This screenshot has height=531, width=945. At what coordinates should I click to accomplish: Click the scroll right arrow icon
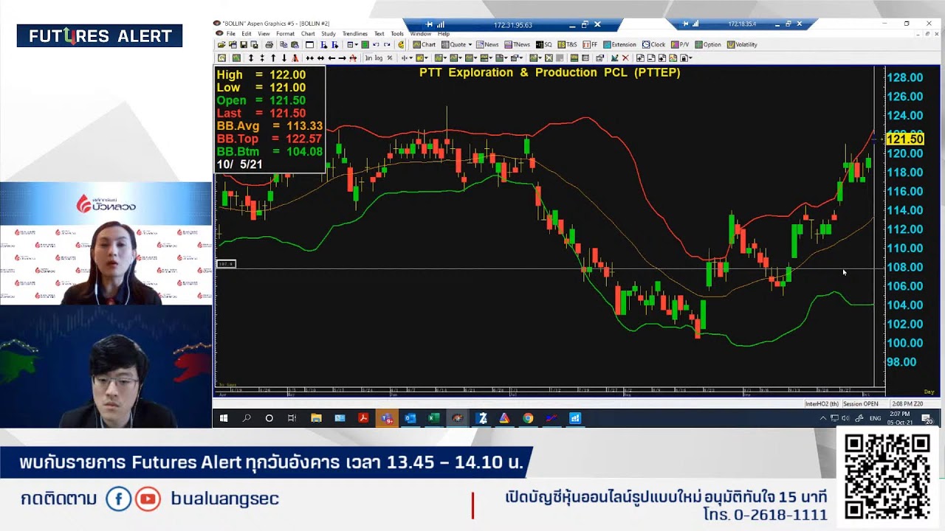pos(342,58)
